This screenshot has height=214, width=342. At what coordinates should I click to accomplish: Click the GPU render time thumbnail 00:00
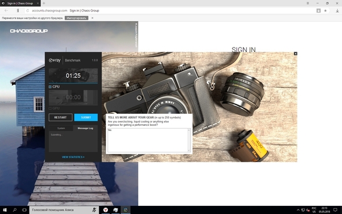(73, 97)
